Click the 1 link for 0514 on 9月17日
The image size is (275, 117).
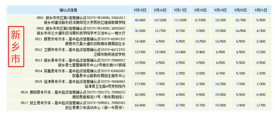coord(177,74)
